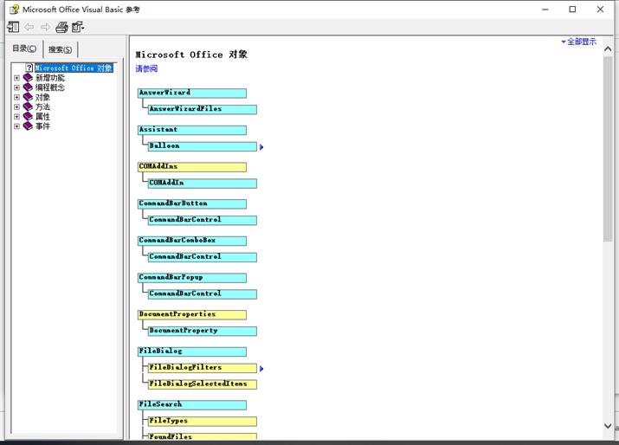The width and height of the screenshot is (619, 445).
Task: Click the purple book icon beside 新增功能
Action: click(x=28, y=77)
